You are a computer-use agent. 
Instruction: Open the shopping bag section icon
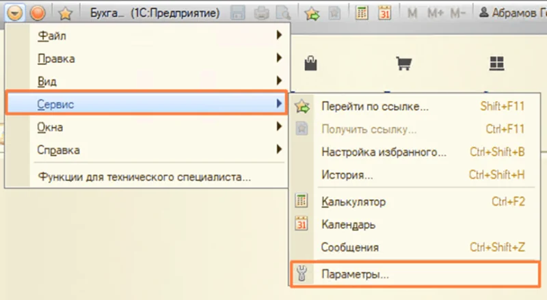click(x=311, y=64)
